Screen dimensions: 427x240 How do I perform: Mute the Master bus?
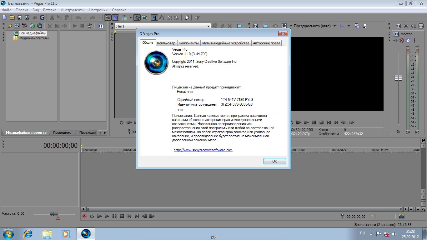click(x=408, y=41)
